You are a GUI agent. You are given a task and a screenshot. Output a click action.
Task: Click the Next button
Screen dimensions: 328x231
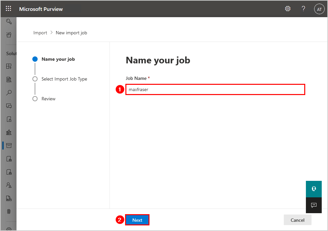tap(137, 220)
